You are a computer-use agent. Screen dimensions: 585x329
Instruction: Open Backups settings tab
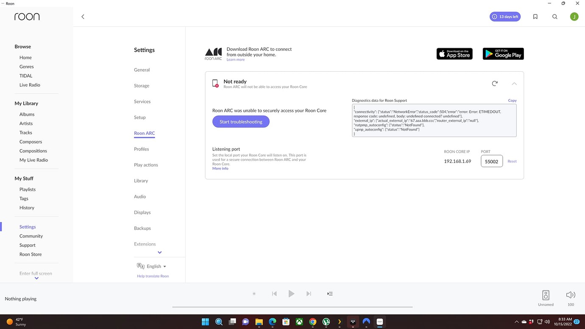tap(142, 228)
